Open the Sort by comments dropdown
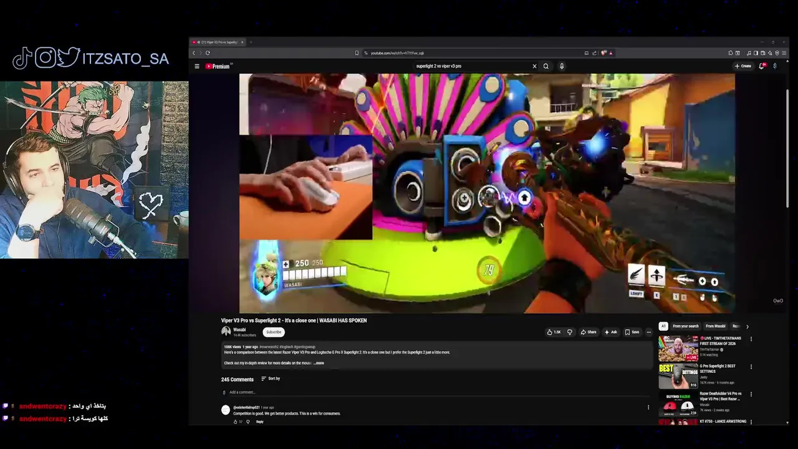Image resolution: width=798 pixels, height=449 pixels. [271, 379]
